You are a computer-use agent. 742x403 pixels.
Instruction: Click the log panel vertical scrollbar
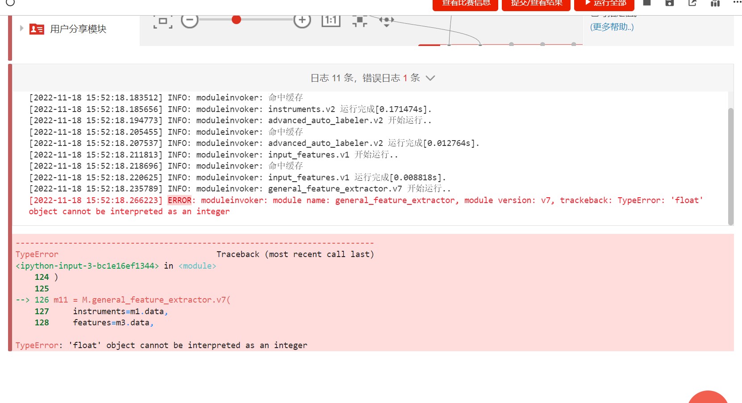tap(730, 165)
